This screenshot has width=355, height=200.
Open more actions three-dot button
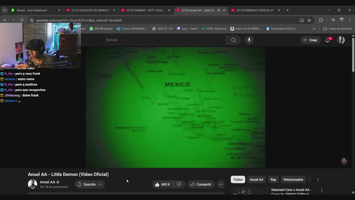(221, 184)
